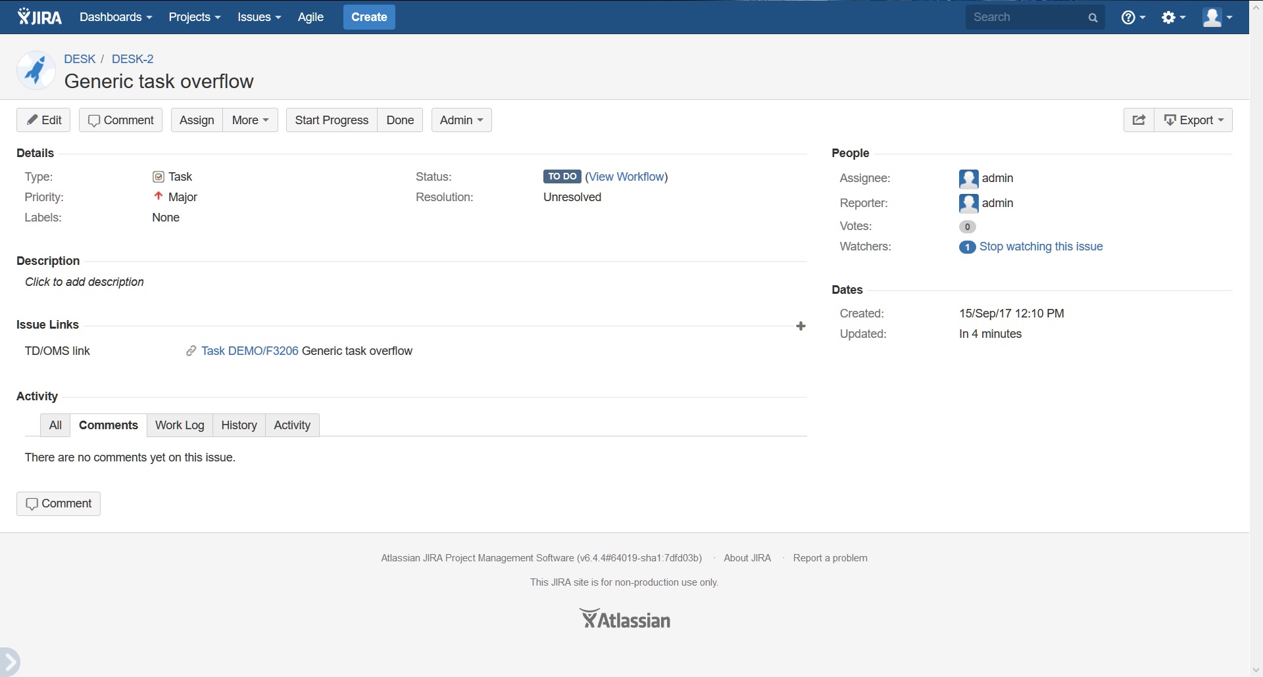This screenshot has width=1263, height=677.
Task: Stop watching this issue
Action: (1041, 246)
